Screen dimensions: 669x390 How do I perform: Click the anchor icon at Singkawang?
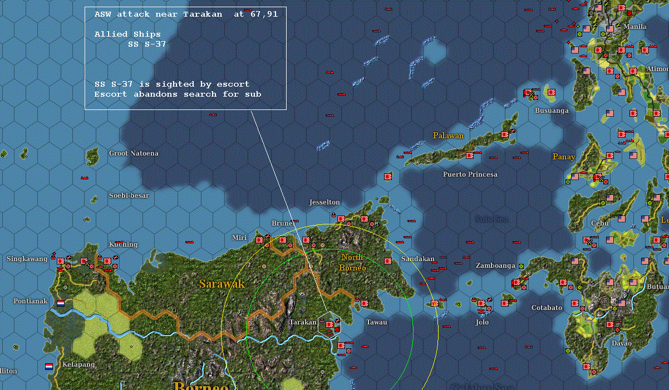click(x=53, y=256)
